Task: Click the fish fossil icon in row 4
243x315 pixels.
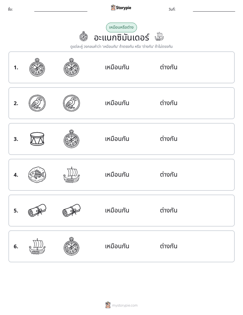Action: [37, 175]
